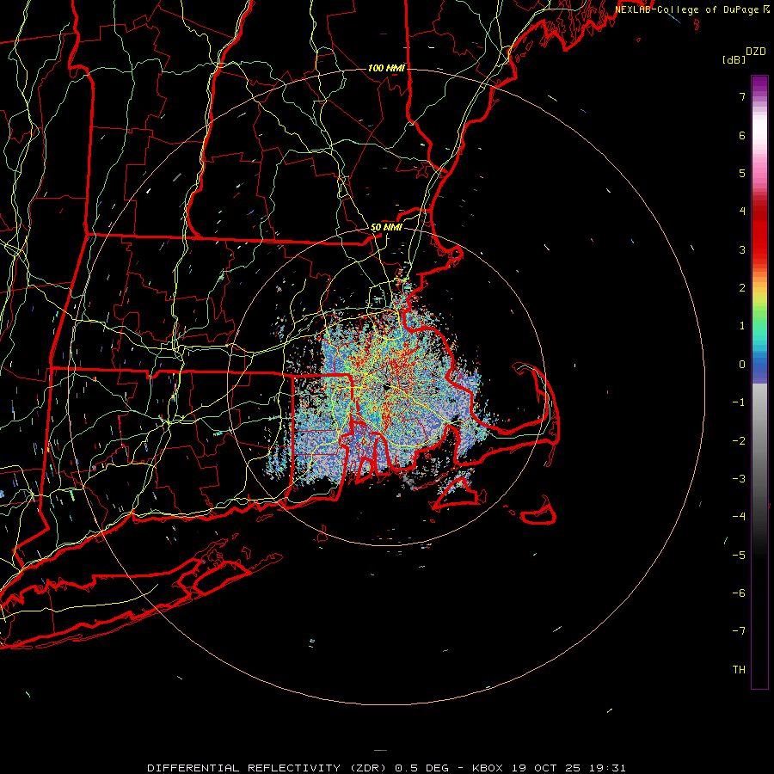Pick the "-7" color scale tick label
Screen dimensions: 774x774
[739, 631]
